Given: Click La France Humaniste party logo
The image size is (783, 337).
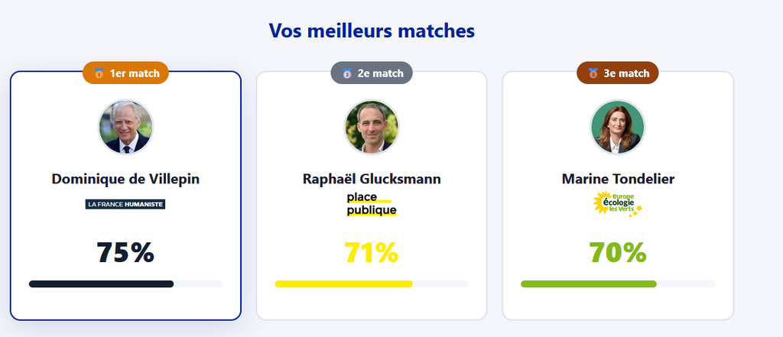Looking at the screenshot, I should [x=125, y=204].
